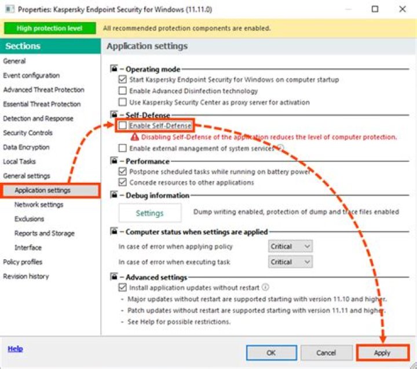The image size is (417, 369).
Task: Click the red Self-Defense warning triangle icon
Action: coord(134,137)
